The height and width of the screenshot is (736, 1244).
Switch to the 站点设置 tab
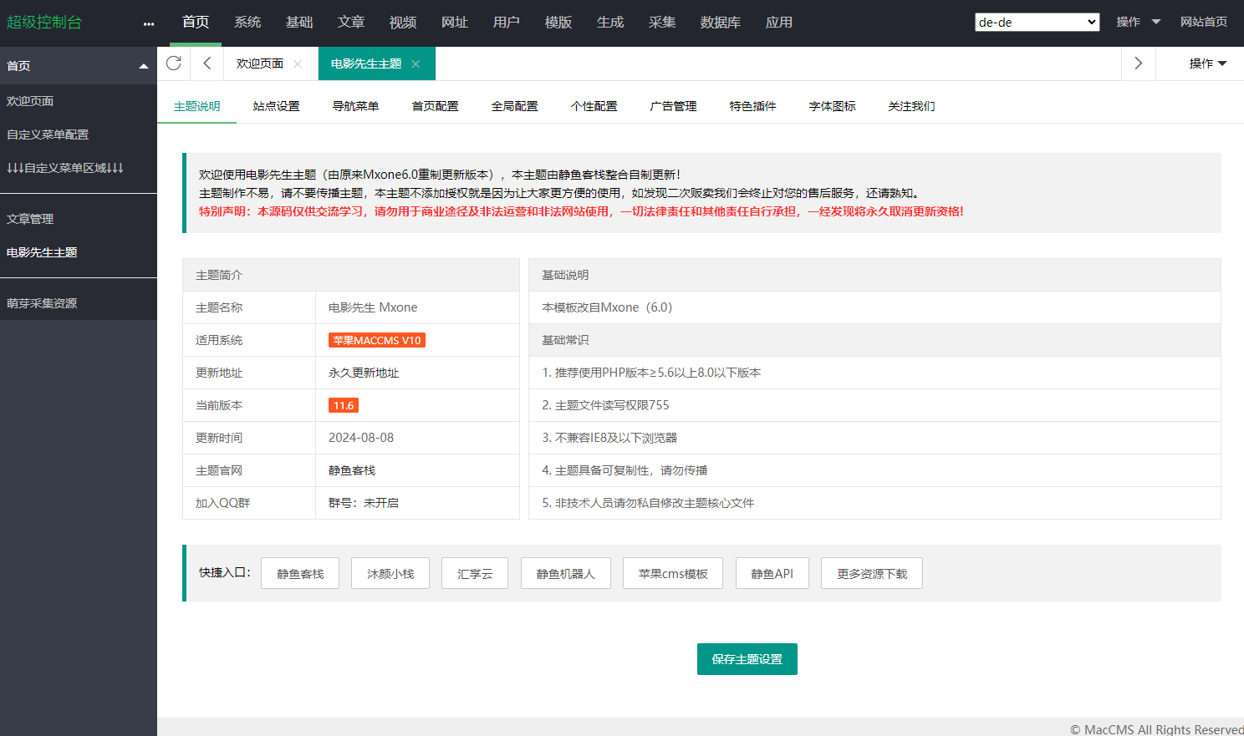(276, 106)
